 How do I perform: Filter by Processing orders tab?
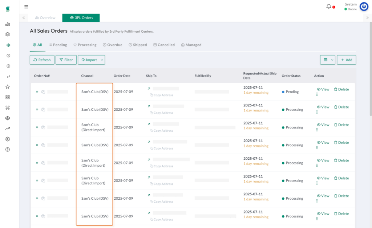point(85,45)
